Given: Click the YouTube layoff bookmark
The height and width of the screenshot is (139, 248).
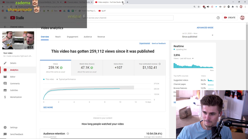Looking at the screenshot, I should click(x=102, y=11).
